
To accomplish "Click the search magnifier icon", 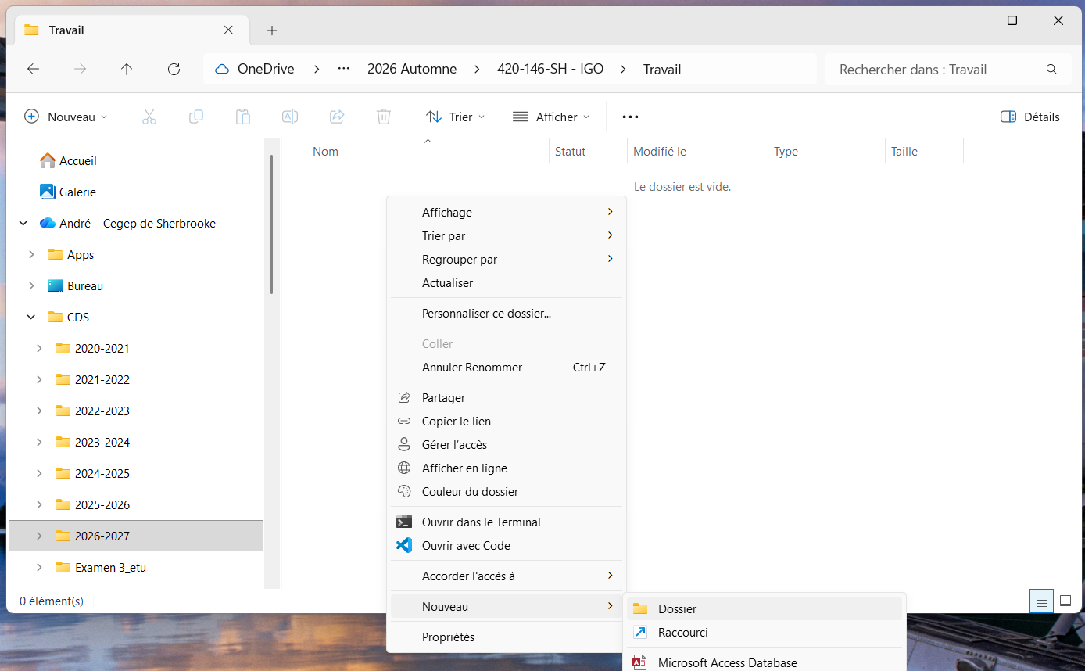I will [x=1051, y=69].
